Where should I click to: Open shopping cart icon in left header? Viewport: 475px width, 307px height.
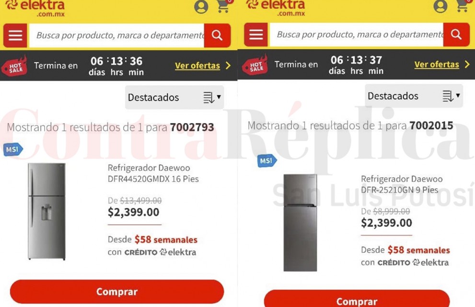pyautogui.click(x=223, y=6)
